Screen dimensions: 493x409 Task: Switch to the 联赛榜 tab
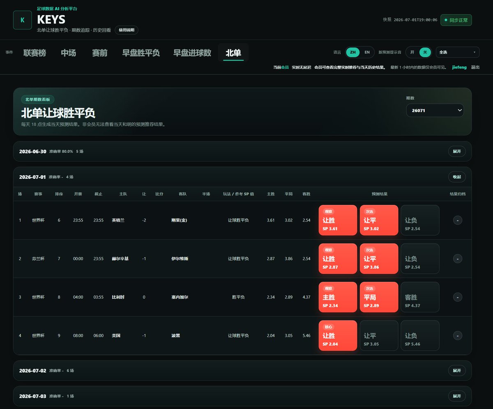[35, 53]
